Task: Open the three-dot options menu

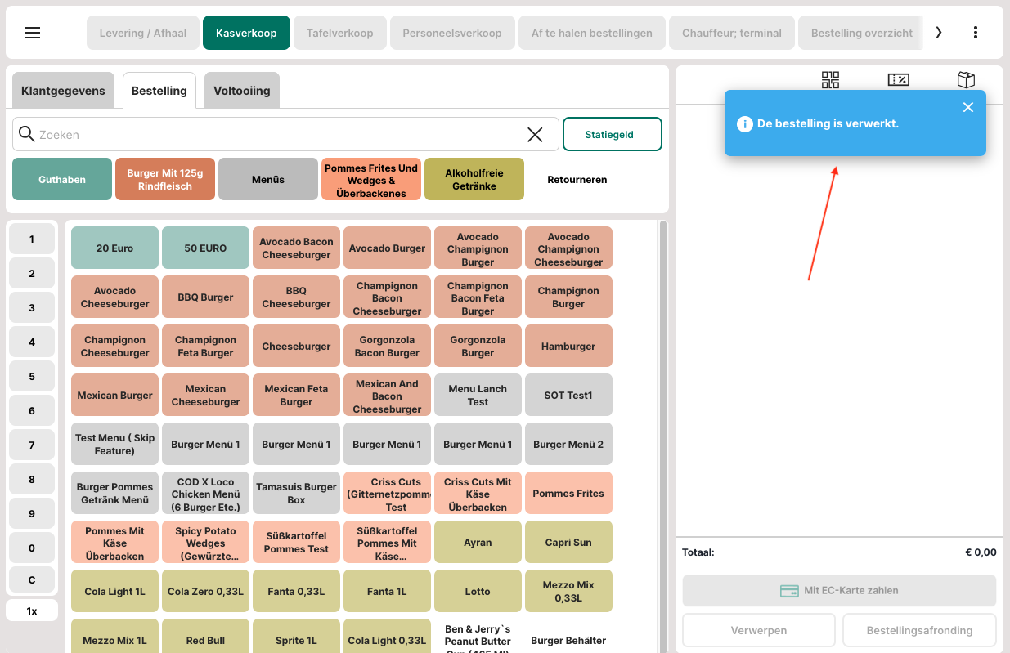Action: 975,33
